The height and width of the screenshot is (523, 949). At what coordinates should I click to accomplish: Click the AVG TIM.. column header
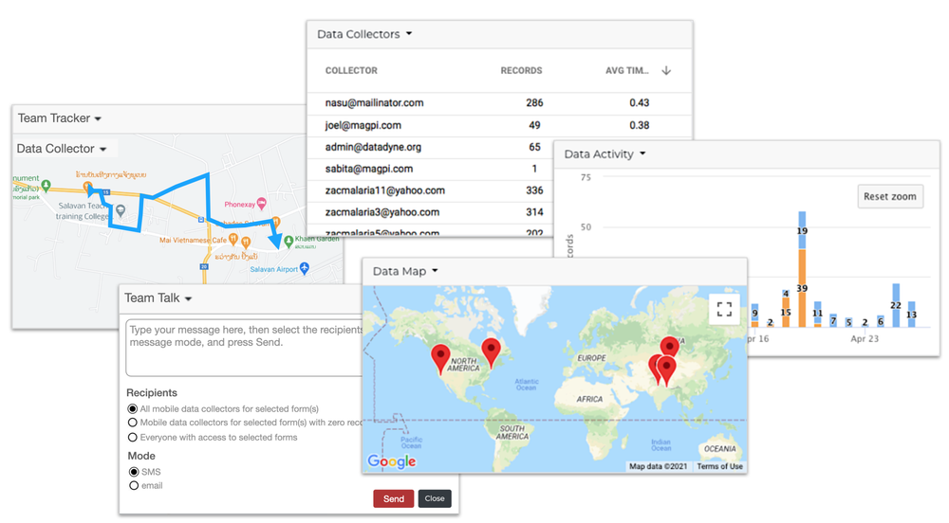point(627,71)
